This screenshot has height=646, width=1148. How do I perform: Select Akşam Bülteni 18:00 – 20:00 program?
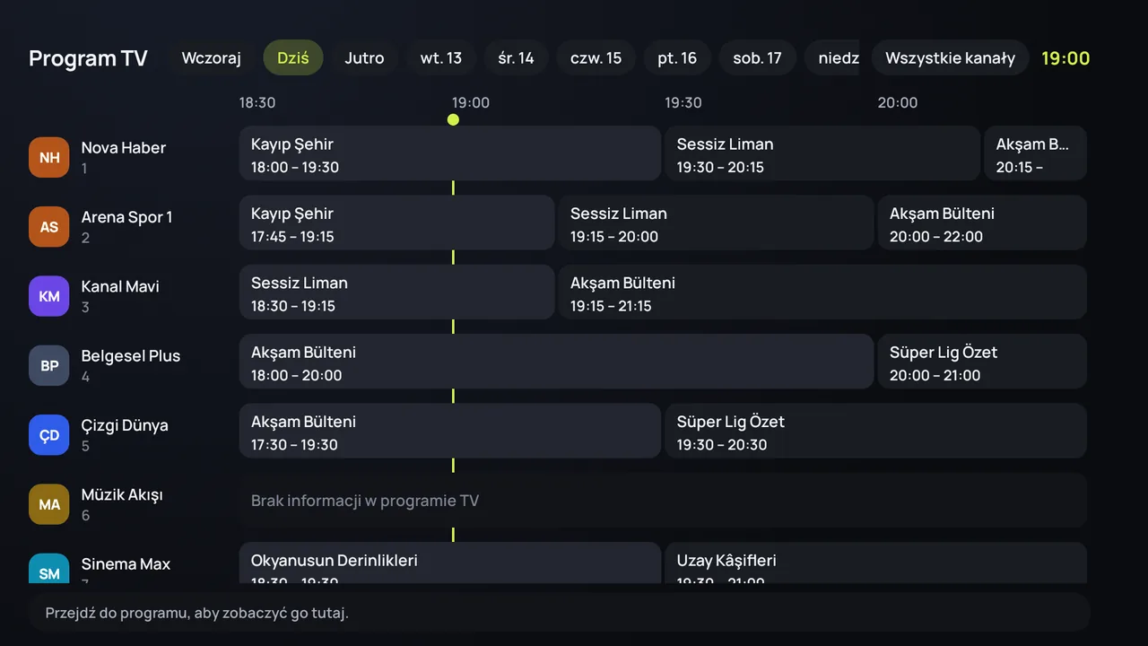click(x=556, y=362)
